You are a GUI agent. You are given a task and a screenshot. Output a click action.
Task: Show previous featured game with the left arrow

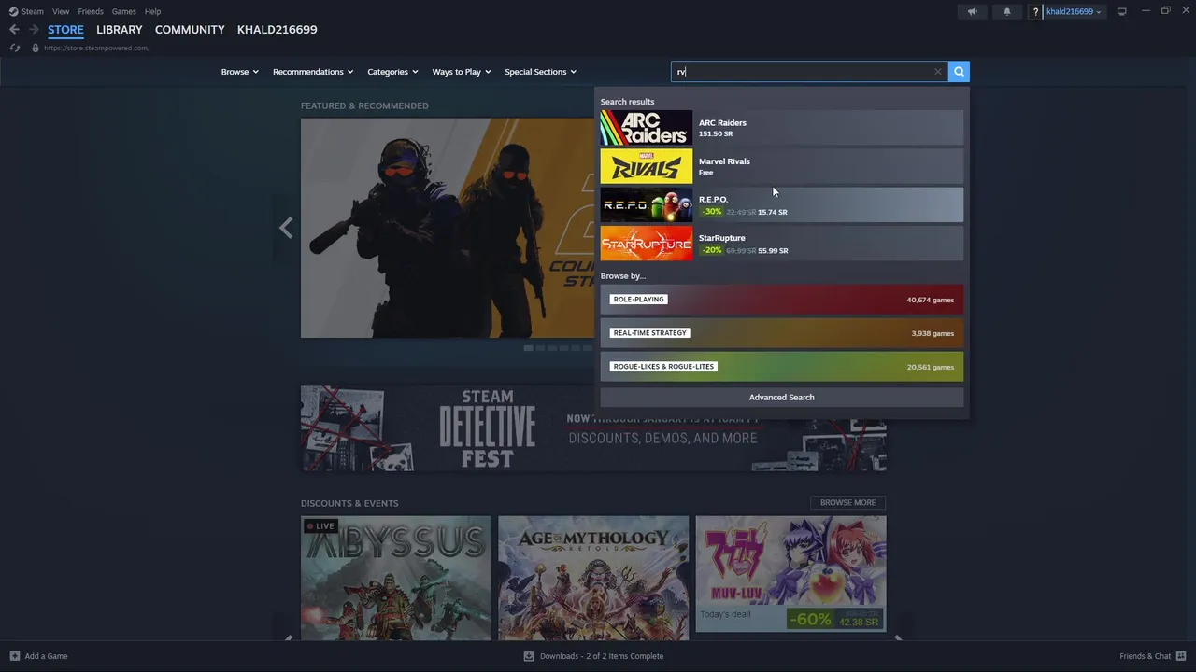click(286, 228)
